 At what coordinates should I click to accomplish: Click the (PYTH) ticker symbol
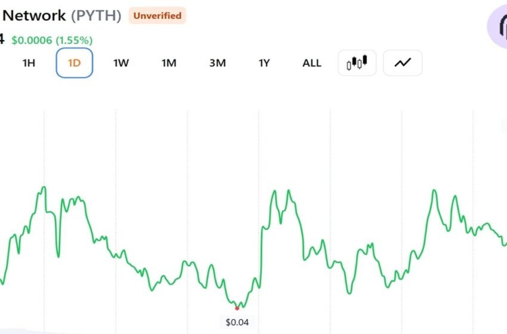(x=96, y=16)
